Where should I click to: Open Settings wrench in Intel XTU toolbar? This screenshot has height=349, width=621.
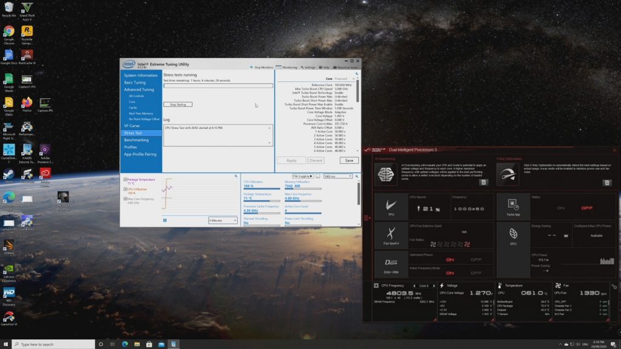pyautogui.click(x=307, y=67)
